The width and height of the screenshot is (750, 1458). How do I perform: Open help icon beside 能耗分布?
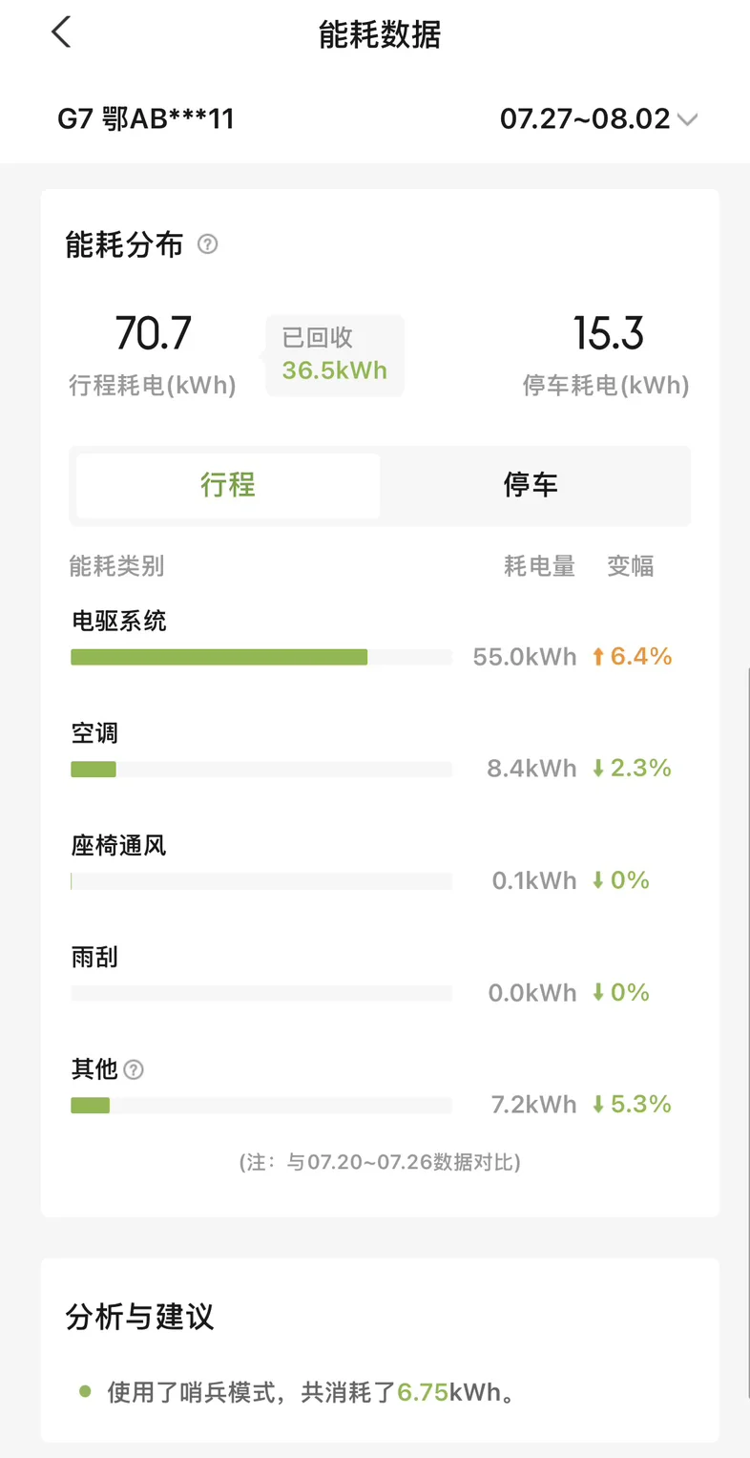point(207,244)
